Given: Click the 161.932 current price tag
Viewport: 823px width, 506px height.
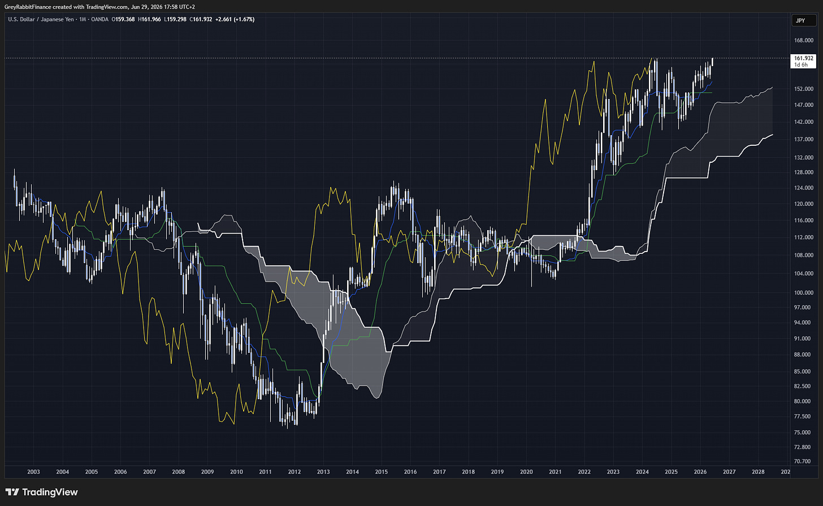Looking at the screenshot, I should pyautogui.click(x=804, y=58).
